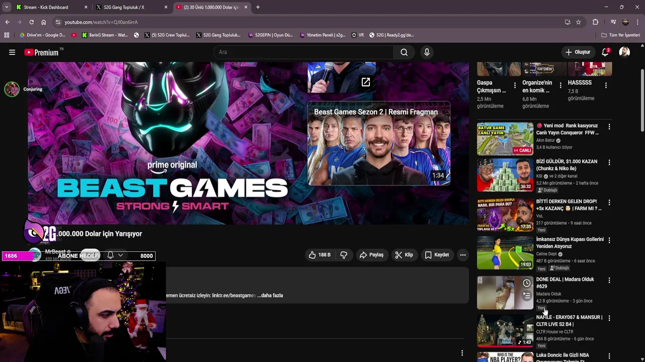Click the Oluştur create button
Viewport: 645px width, 362px height.
(x=577, y=52)
